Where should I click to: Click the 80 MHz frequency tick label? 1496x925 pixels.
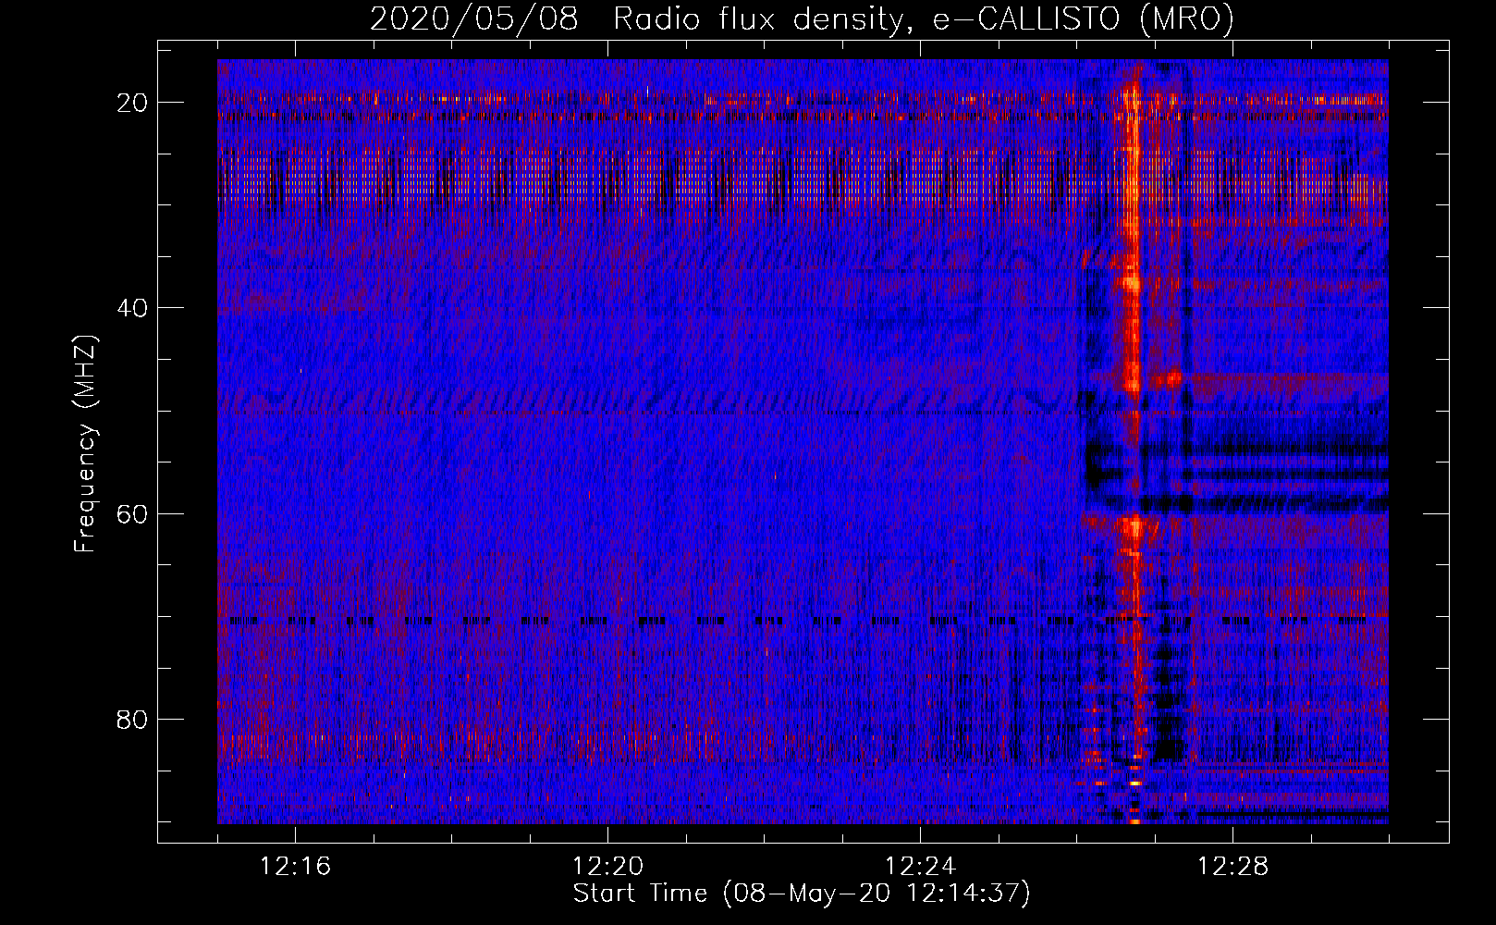pyautogui.click(x=133, y=719)
